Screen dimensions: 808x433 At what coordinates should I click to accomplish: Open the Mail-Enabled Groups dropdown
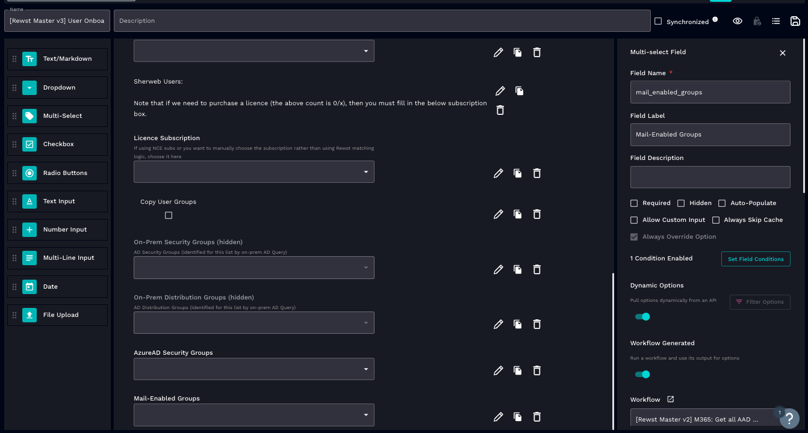[x=253, y=415]
